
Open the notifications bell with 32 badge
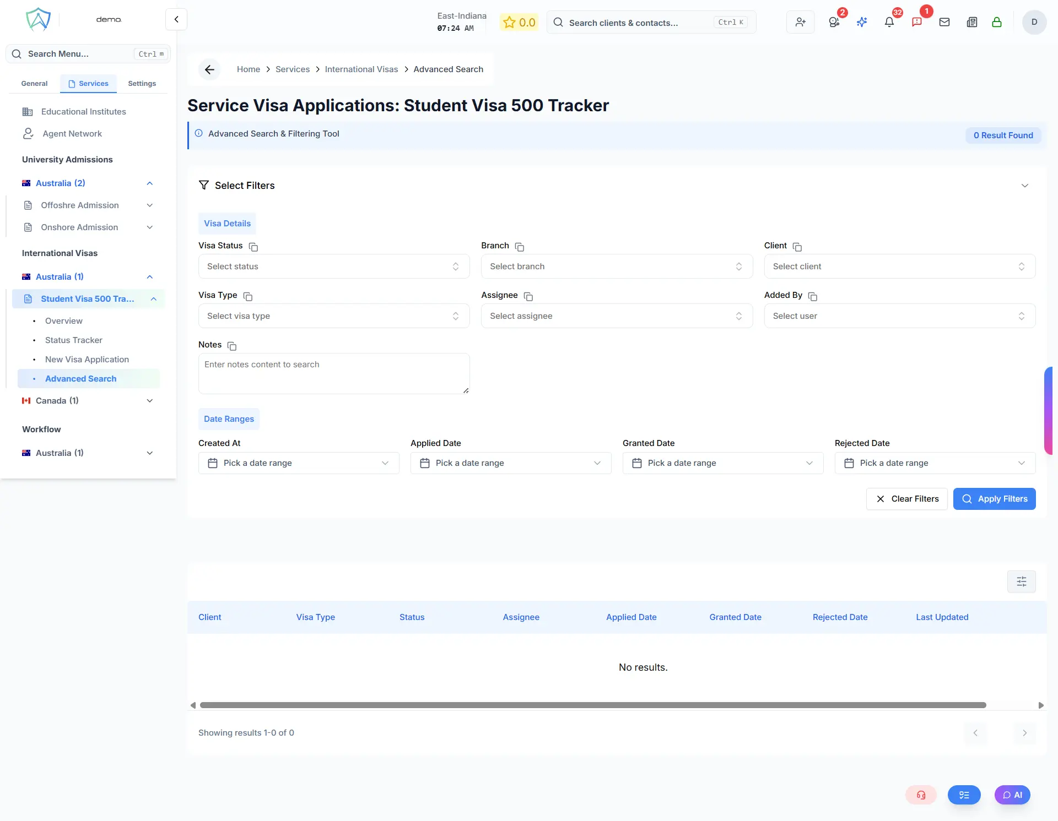[889, 23]
